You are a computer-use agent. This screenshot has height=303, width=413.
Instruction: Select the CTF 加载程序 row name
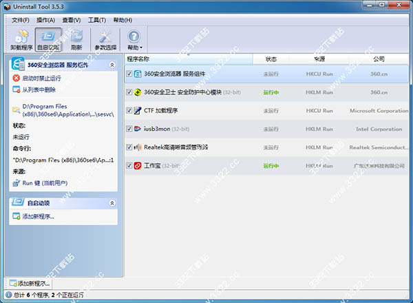(x=160, y=110)
